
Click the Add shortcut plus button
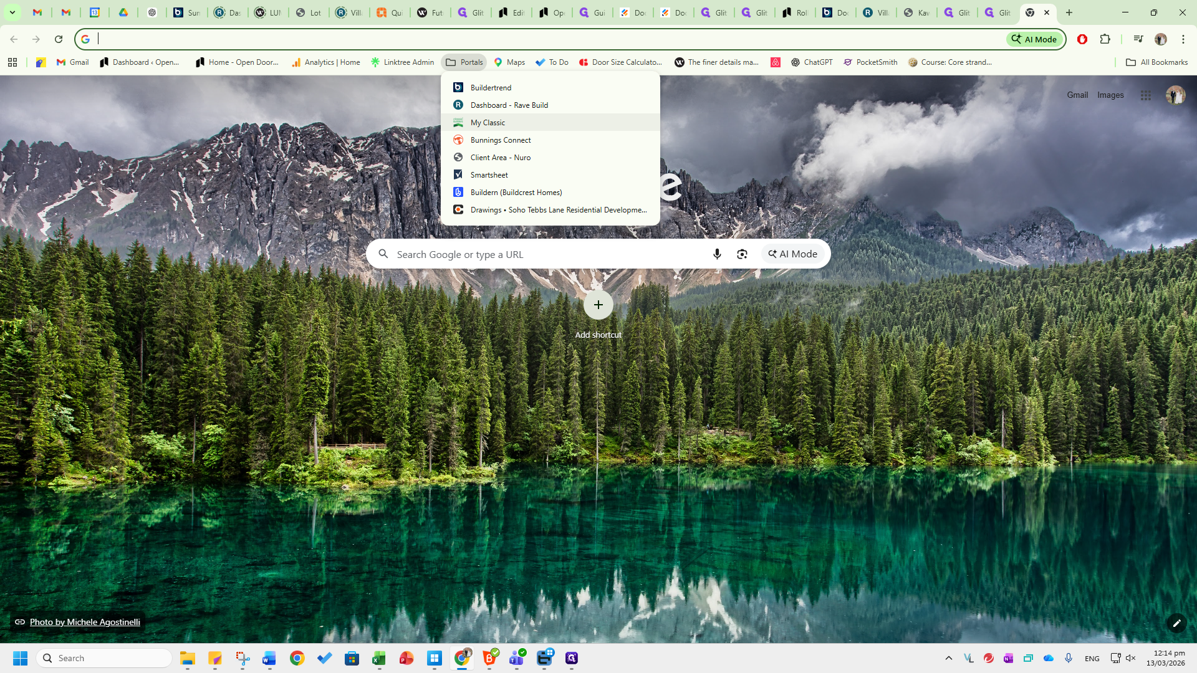pos(598,305)
